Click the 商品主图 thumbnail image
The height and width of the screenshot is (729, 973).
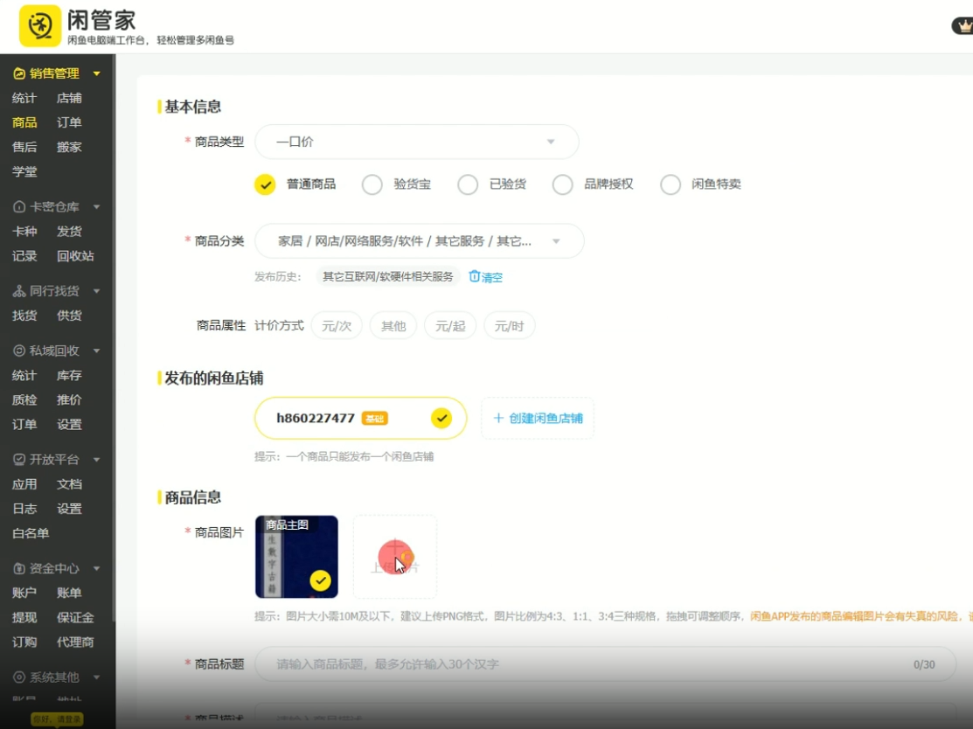pos(296,557)
